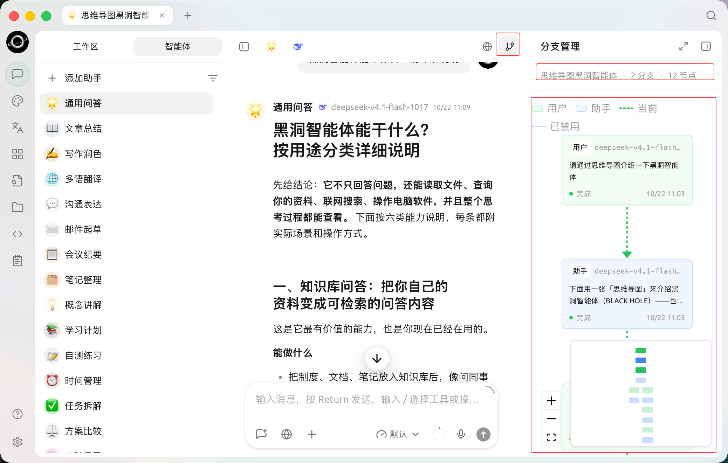Screen dimensions: 728x463
Task: Open the translate tool in the left rail
Action: pos(18,127)
